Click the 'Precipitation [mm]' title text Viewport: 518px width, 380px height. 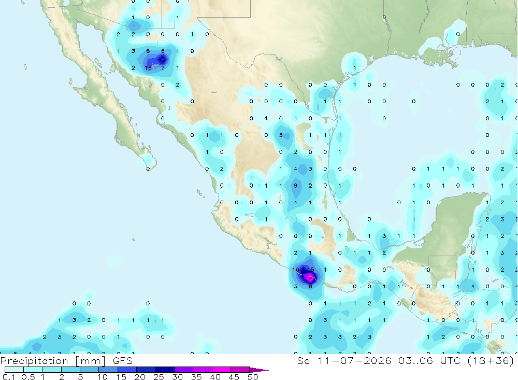[x=53, y=361]
